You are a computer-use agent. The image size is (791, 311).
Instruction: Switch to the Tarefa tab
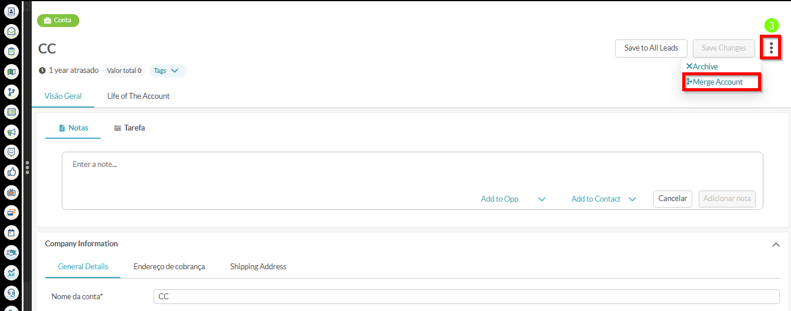coord(129,128)
